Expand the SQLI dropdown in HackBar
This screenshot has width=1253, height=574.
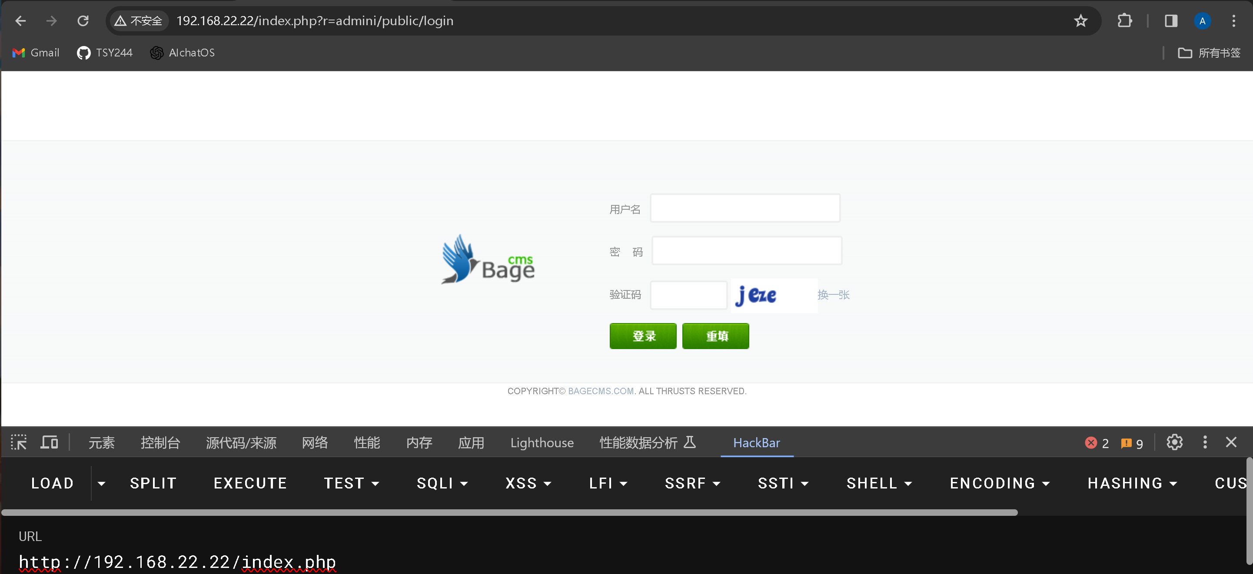point(442,483)
